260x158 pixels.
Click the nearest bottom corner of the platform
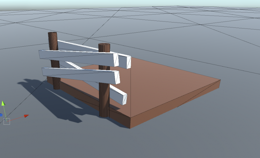[x=130, y=128]
